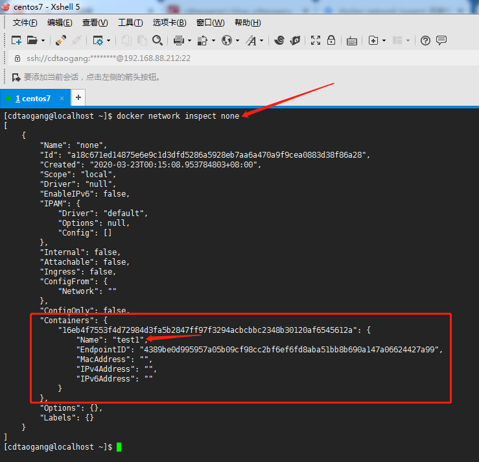This screenshot has width=479, height=462.
Task: Click the plus button to add tab
Action: pyautogui.click(x=78, y=97)
